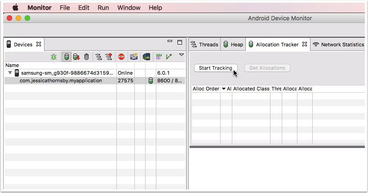Screen dimensions: 368x193
Task: Toggle the Update Heap toolbar icon
Action: click(x=67, y=57)
